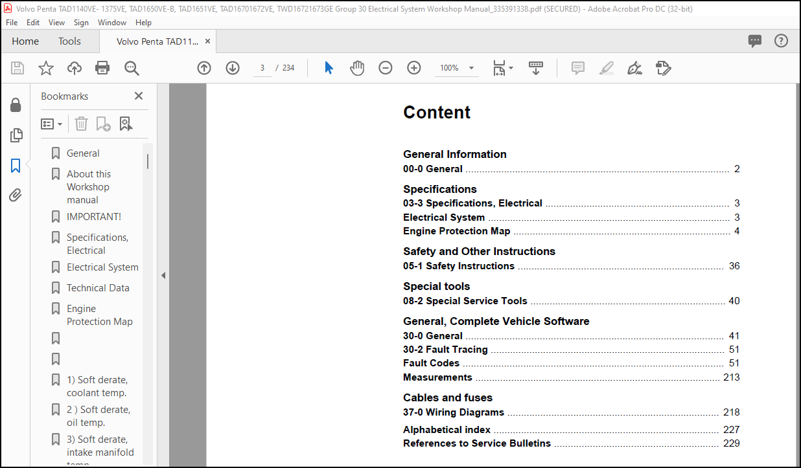Viewport: 801px width, 468px height.
Task: Open the Help question mark icon
Action: point(782,41)
